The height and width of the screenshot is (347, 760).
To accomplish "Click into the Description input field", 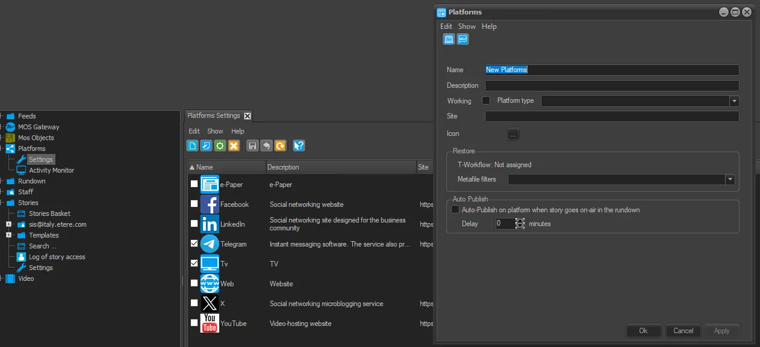I will pos(611,85).
